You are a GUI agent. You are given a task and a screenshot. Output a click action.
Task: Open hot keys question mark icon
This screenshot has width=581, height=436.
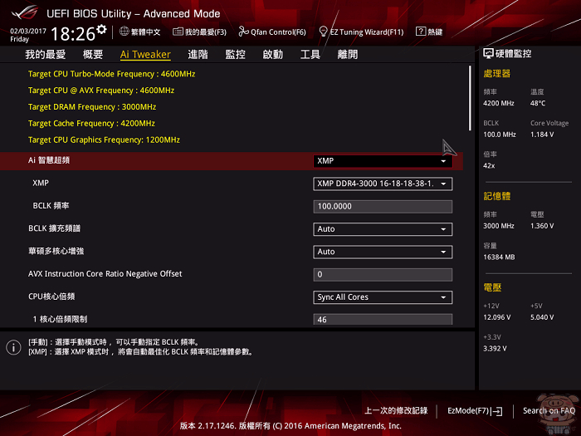tap(421, 32)
